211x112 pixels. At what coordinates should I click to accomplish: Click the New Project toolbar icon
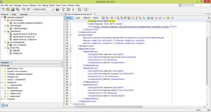[x=8, y=9]
